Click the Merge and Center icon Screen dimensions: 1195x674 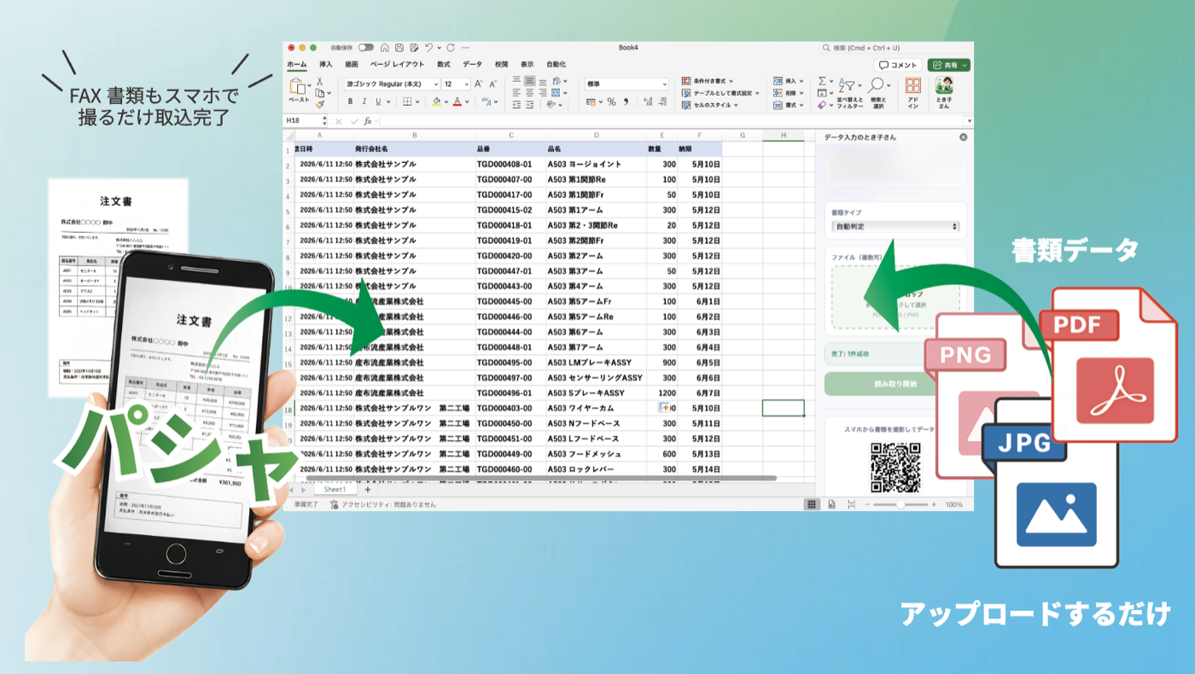pyautogui.click(x=556, y=93)
